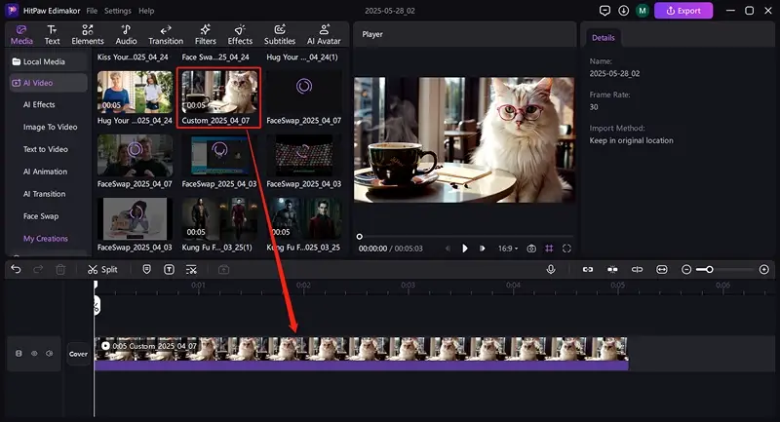Open the Elements tab
This screenshot has height=422, width=780.
click(x=88, y=35)
